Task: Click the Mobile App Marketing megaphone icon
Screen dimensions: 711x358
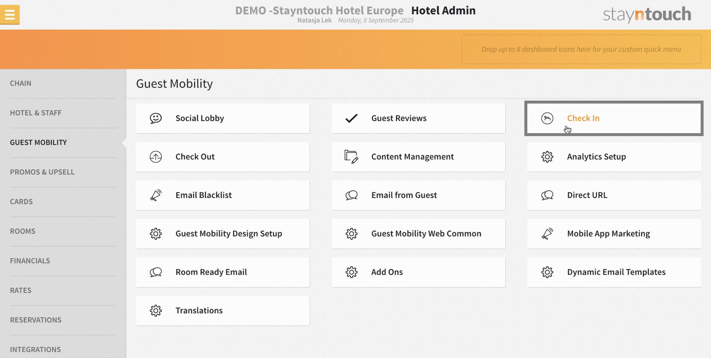Action: pyautogui.click(x=547, y=233)
